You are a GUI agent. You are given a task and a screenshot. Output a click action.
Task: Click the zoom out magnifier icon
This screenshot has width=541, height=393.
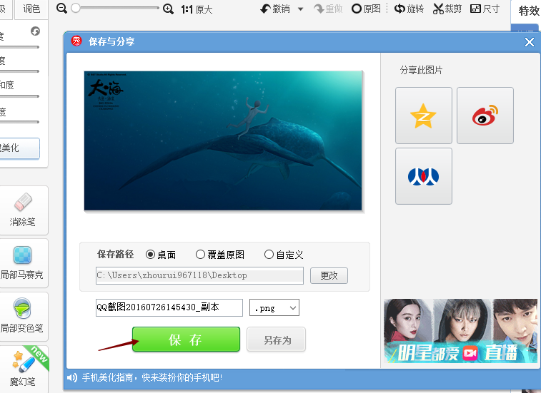tap(61, 8)
